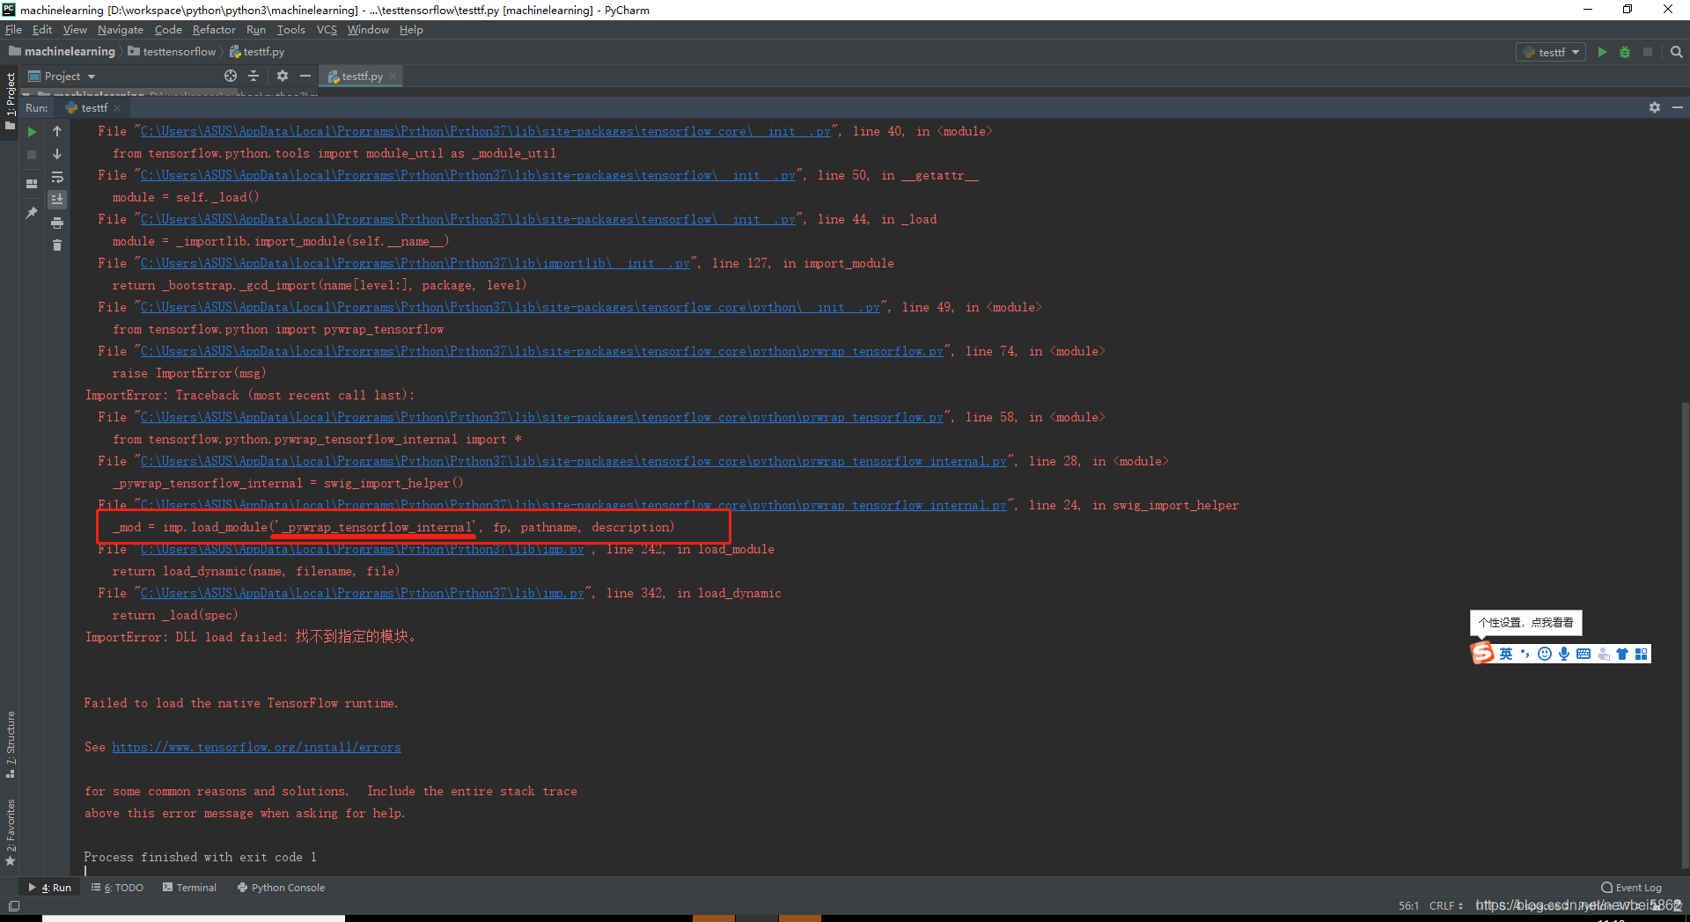The width and height of the screenshot is (1690, 922).
Task: Open the Run menu
Action: pos(255,30)
